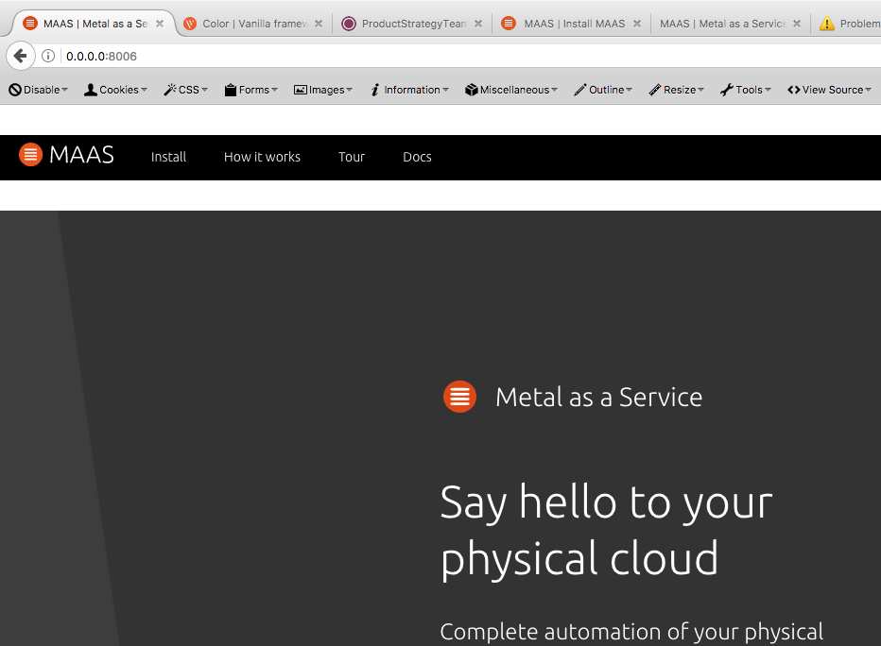
Task: Switch to the ProductStrategyTeam tab
Action: pyautogui.click(x=413, y=23)
